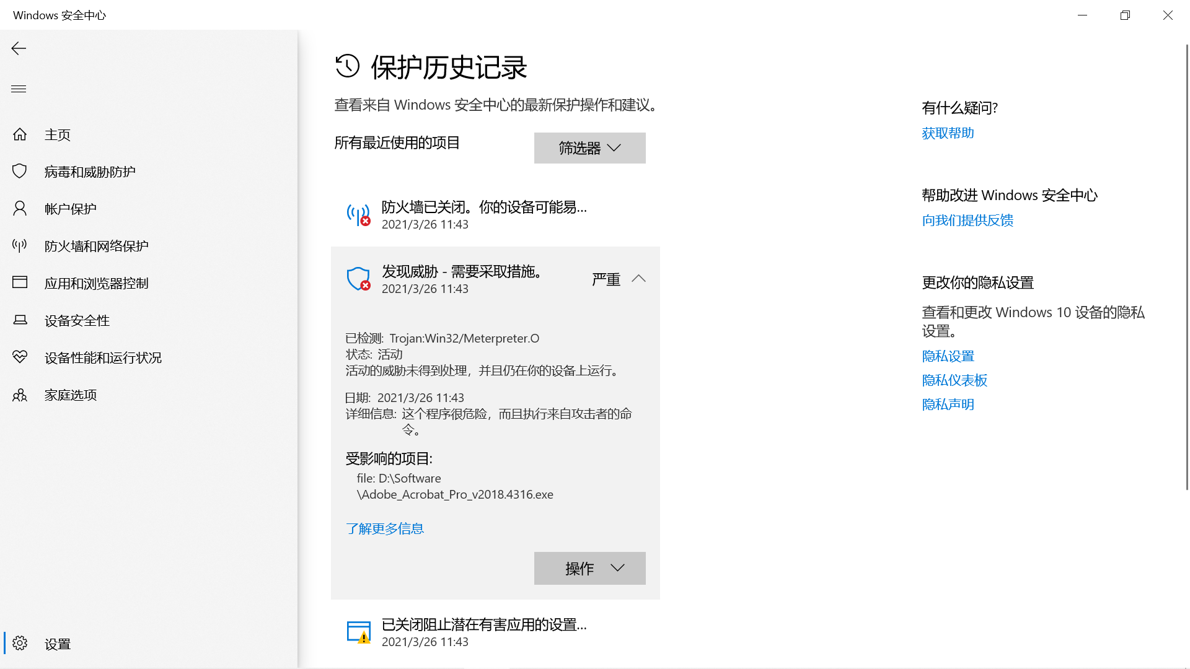Click the 家庭选项 family icon
This screenshot has width=1190, height=669.
20,395
